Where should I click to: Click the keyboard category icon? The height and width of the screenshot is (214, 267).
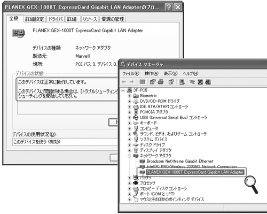click(x=136, y=123)
